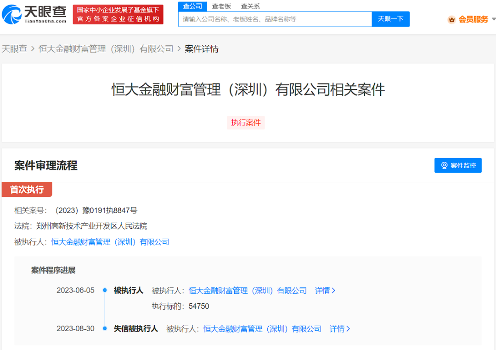Go to 天眼查 home breadcrumb
The height and width of the screenshot is (350, 496).
pyautogui.click(x=14, y=49)
